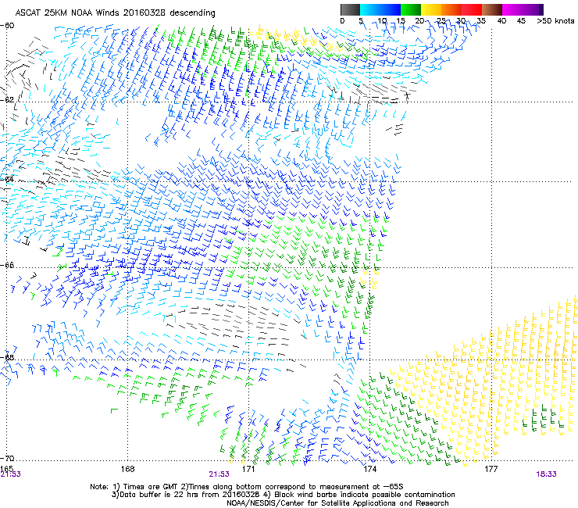This screenshot has width=578, height=508.
Task: Click the ASCAT 25KM NOAA Winds title
Action: point(115,13)
